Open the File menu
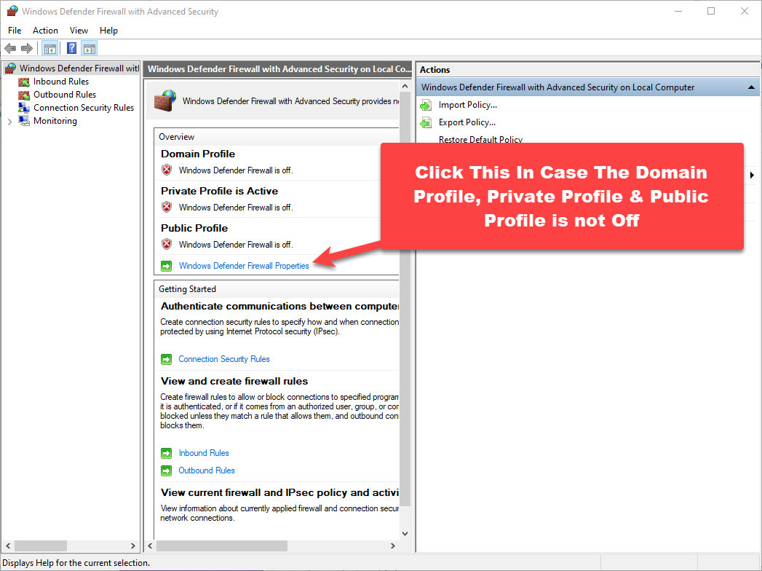The width and height of the screenshot is (762, 571). click(15, 31)
